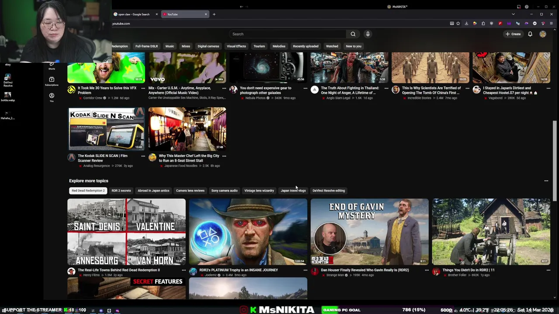Open YouTube notifications bell
Viewport: 559px width, 314px height.
click(x=530, y=34)
